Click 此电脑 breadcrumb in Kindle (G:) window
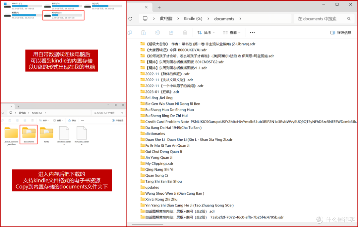 pyautogui.click(x=22, y=113)
